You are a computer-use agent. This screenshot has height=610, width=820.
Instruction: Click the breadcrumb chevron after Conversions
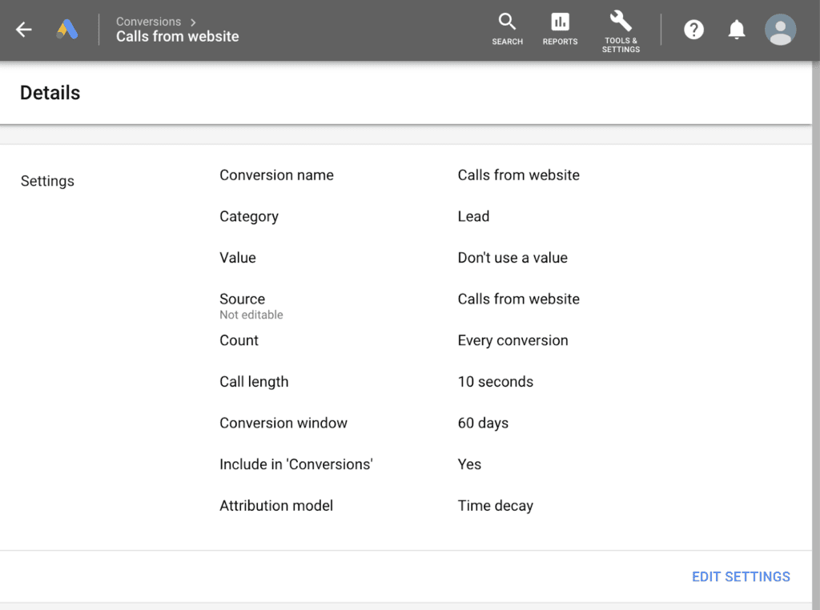point(193,22)
